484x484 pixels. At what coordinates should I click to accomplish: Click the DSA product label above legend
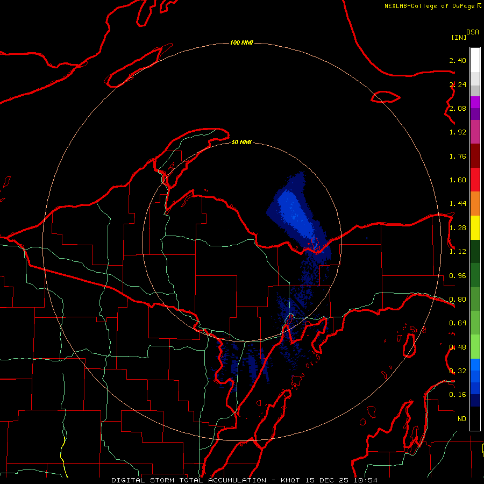click(473, 32)
